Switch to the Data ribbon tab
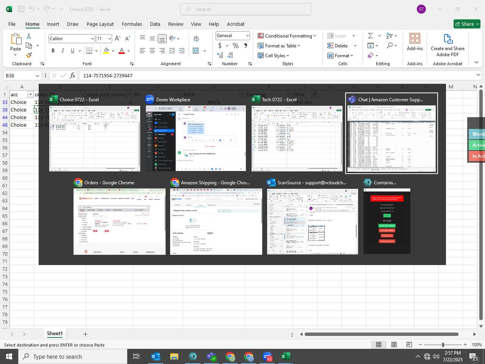The width and height of the screenshot is (485, 364). coord(155,24)
